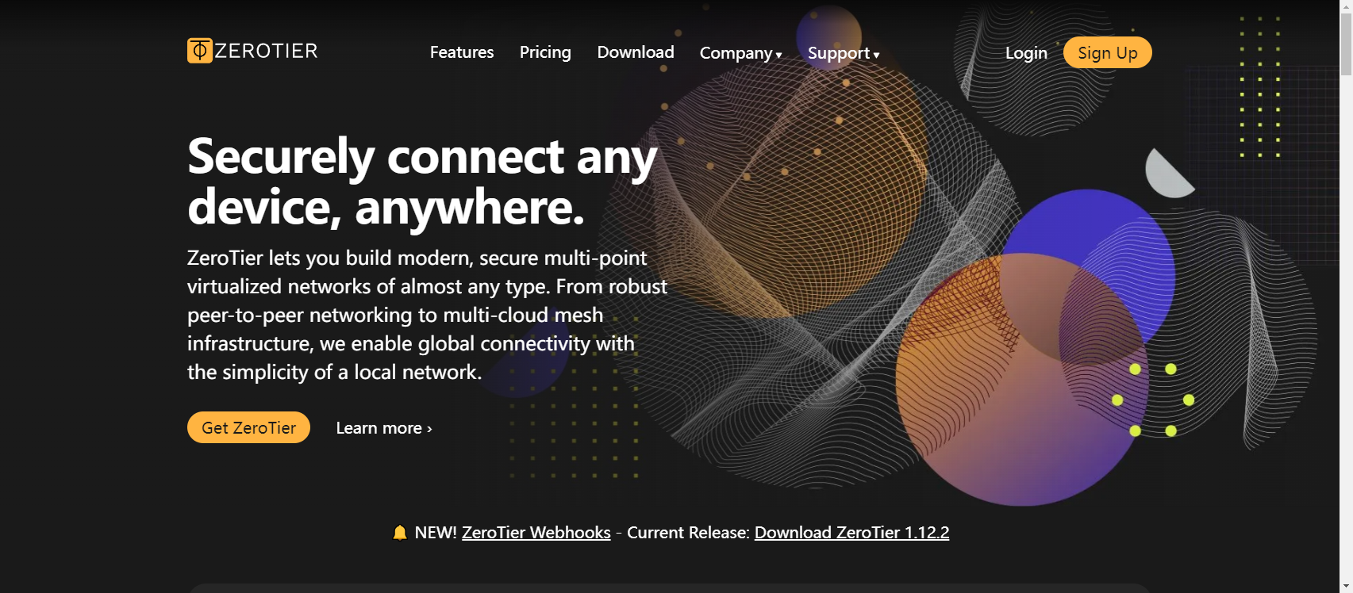Click the scrollbar down arrow

[1346, 587]
